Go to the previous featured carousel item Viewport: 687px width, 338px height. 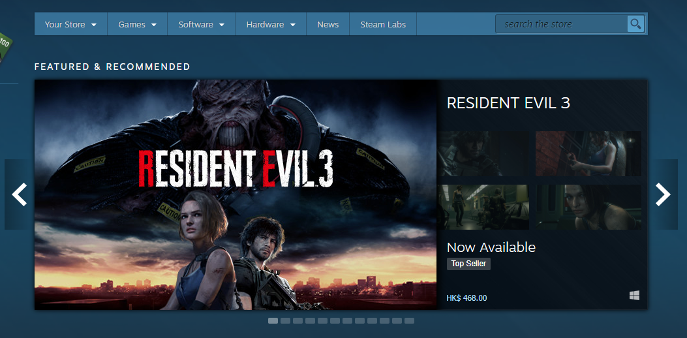[x=20, y=194]
